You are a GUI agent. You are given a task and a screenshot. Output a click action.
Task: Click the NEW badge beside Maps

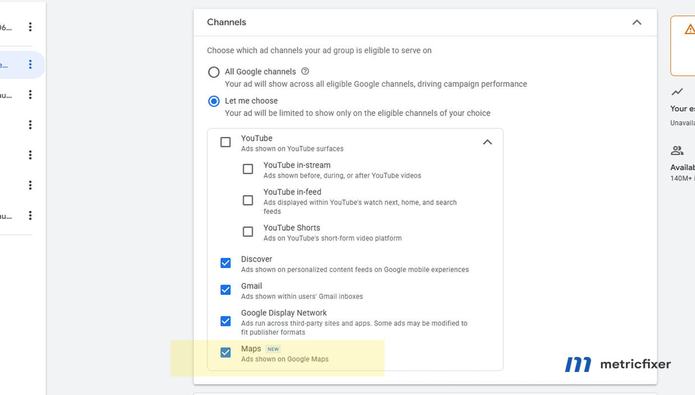click(x=273, y=349)
